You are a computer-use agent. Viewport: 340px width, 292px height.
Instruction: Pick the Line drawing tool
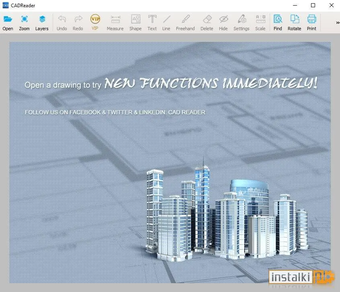(166, 23)
